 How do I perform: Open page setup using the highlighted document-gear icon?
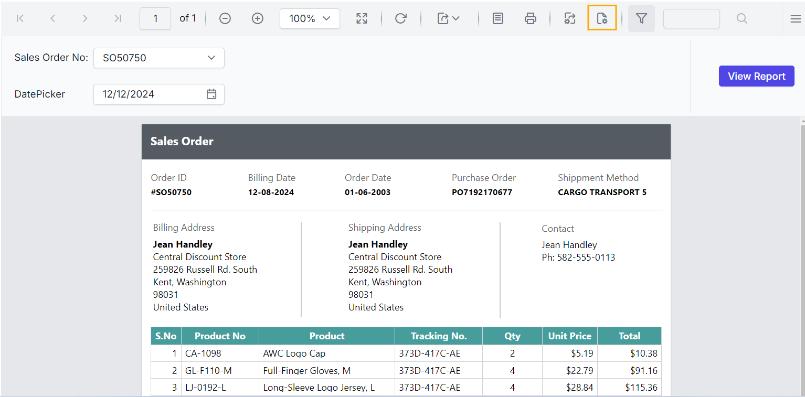point(602,18)
